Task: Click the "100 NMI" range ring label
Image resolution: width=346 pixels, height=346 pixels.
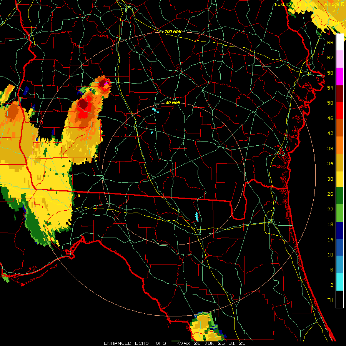Action: pyautogui.click(x=173, y=32)
